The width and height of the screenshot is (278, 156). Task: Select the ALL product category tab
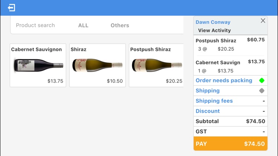point(83,26)
